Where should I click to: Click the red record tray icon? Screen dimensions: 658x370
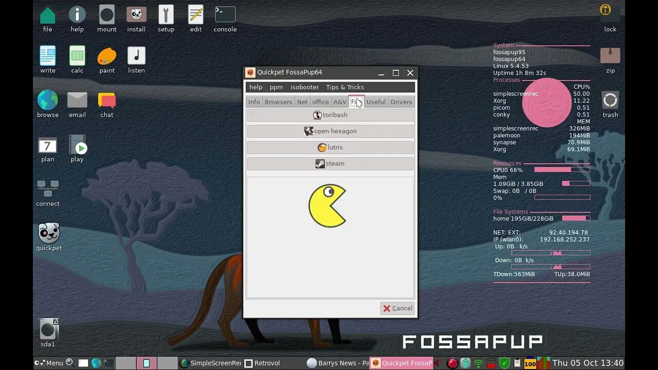452,363
